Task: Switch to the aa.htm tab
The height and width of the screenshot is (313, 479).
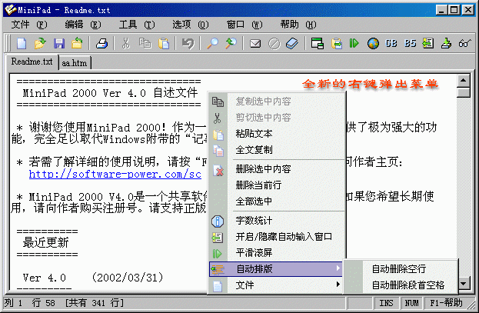Action: tap(75, 63)
